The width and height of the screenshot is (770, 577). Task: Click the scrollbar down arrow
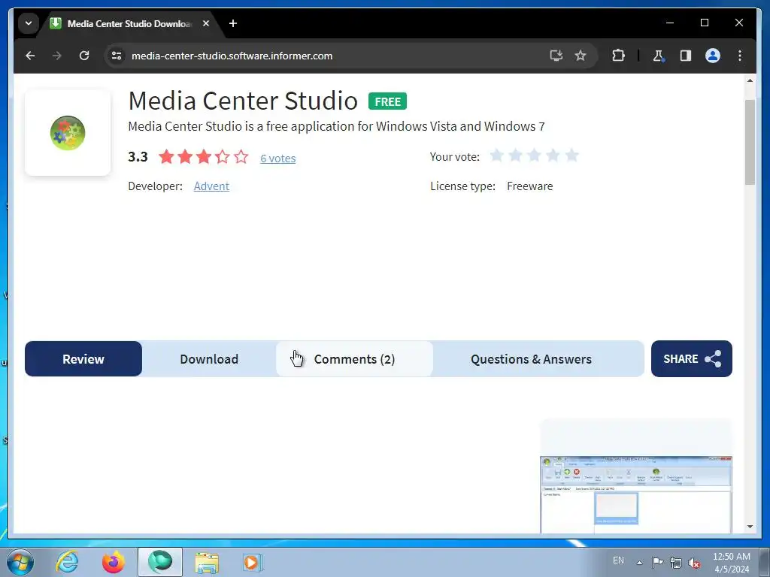750,527
